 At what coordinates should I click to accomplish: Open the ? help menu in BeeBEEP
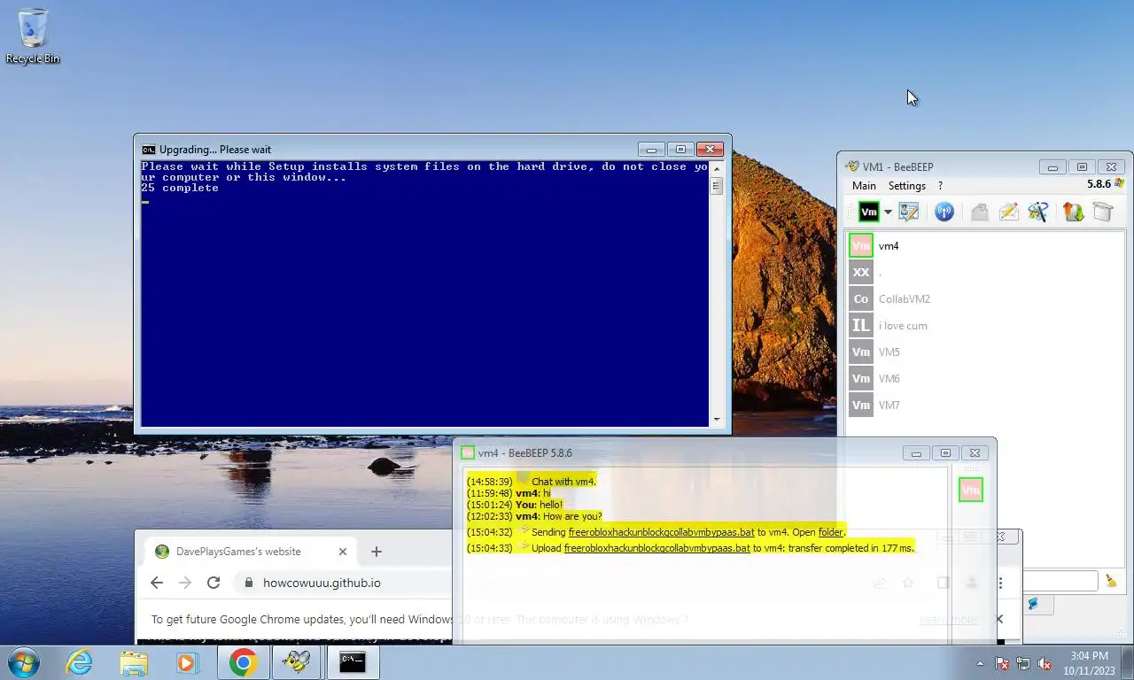coord(940,186)
